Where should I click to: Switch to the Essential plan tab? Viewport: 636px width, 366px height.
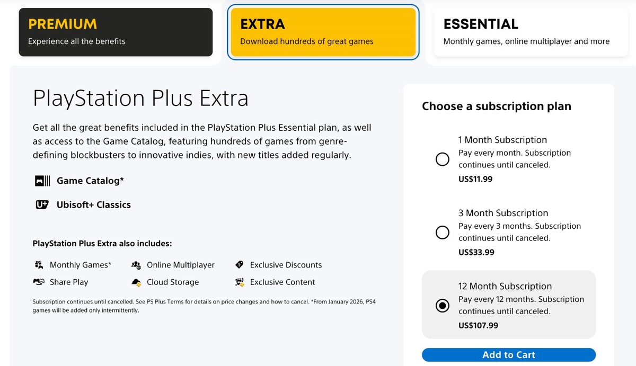point(530,32)
